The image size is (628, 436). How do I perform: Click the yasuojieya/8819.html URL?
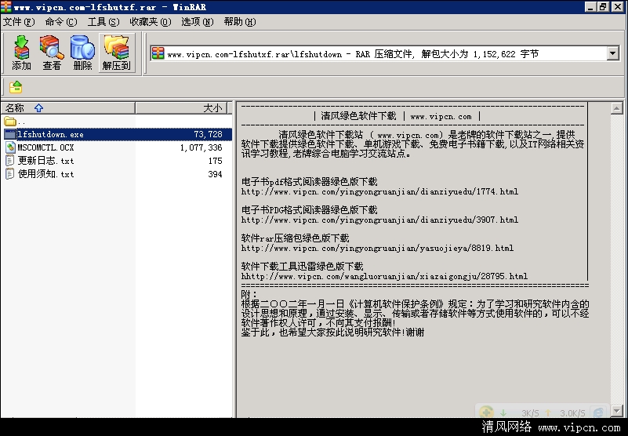click(x=377, y=248)
